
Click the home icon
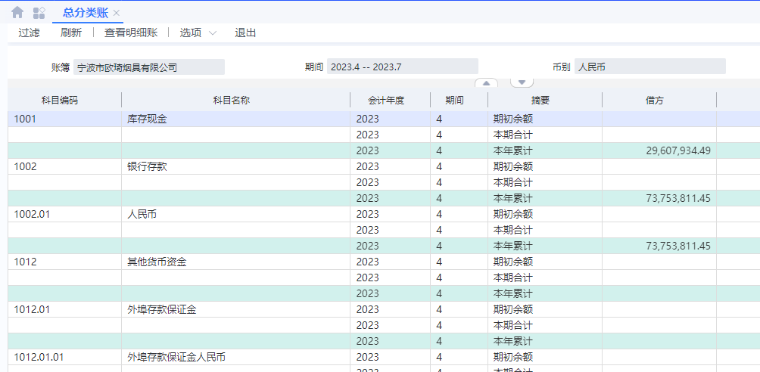tap(17, 12)
